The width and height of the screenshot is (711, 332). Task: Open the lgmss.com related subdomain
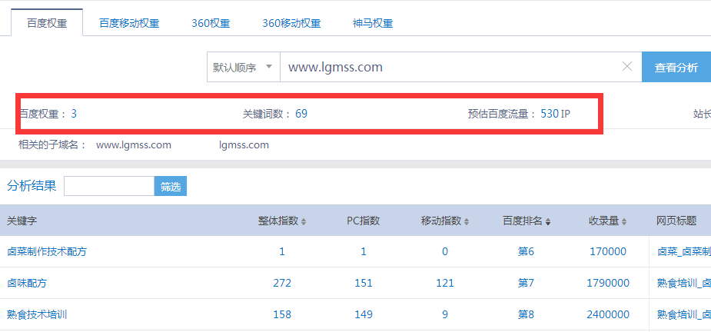(244, 145)
